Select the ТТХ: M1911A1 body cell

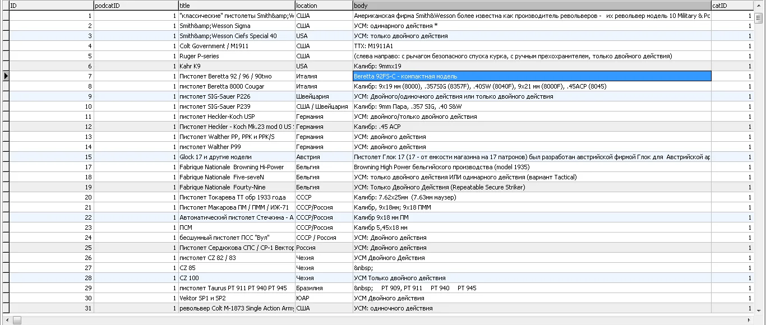(531, 46)
